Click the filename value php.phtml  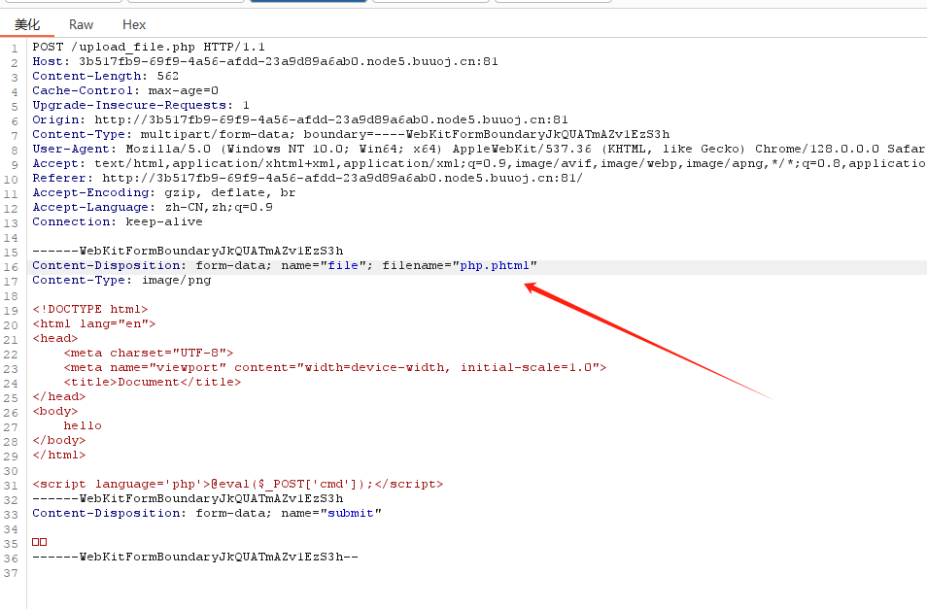(x=495, y=265)
